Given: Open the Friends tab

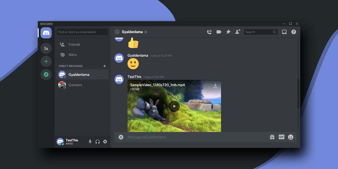Looking at the screenshot, I should [83, 45].
